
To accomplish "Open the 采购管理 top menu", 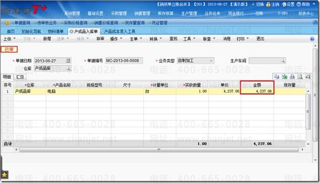I will click(x=119, y=13).
